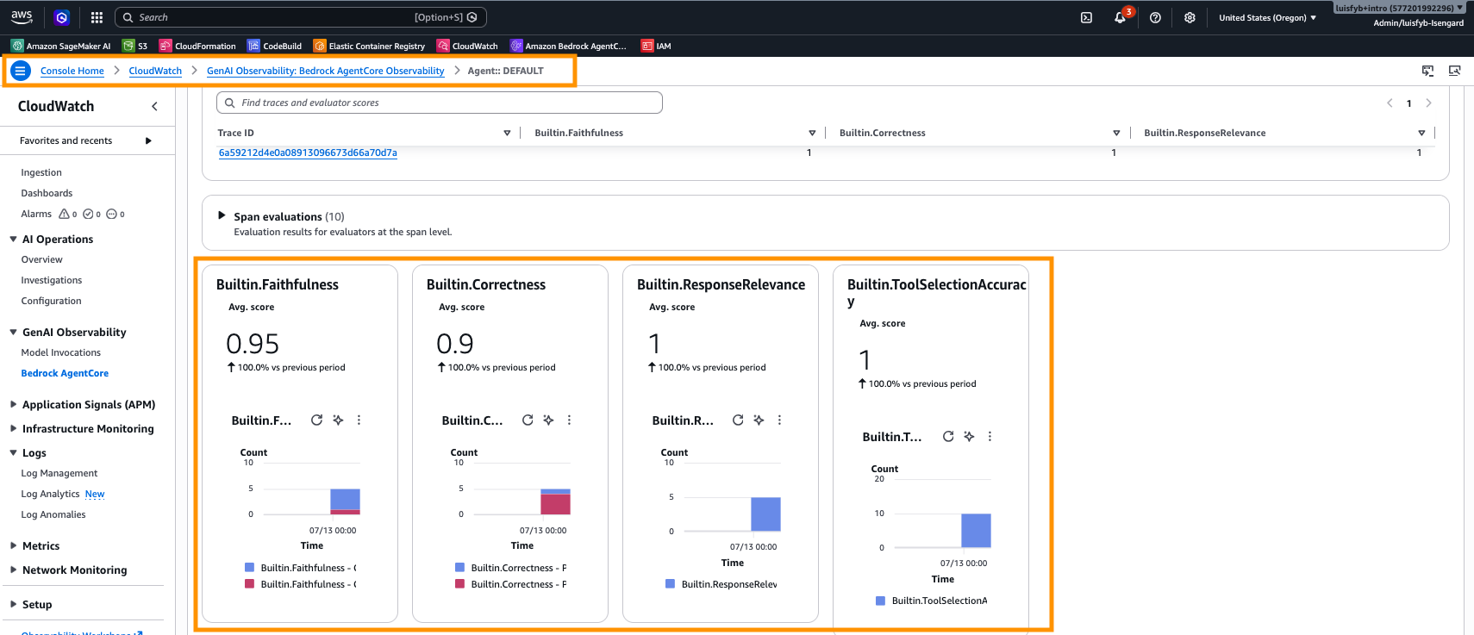Collapse the AI Operations section
This screenshot has width=1474, height=635.
(13, 239)
